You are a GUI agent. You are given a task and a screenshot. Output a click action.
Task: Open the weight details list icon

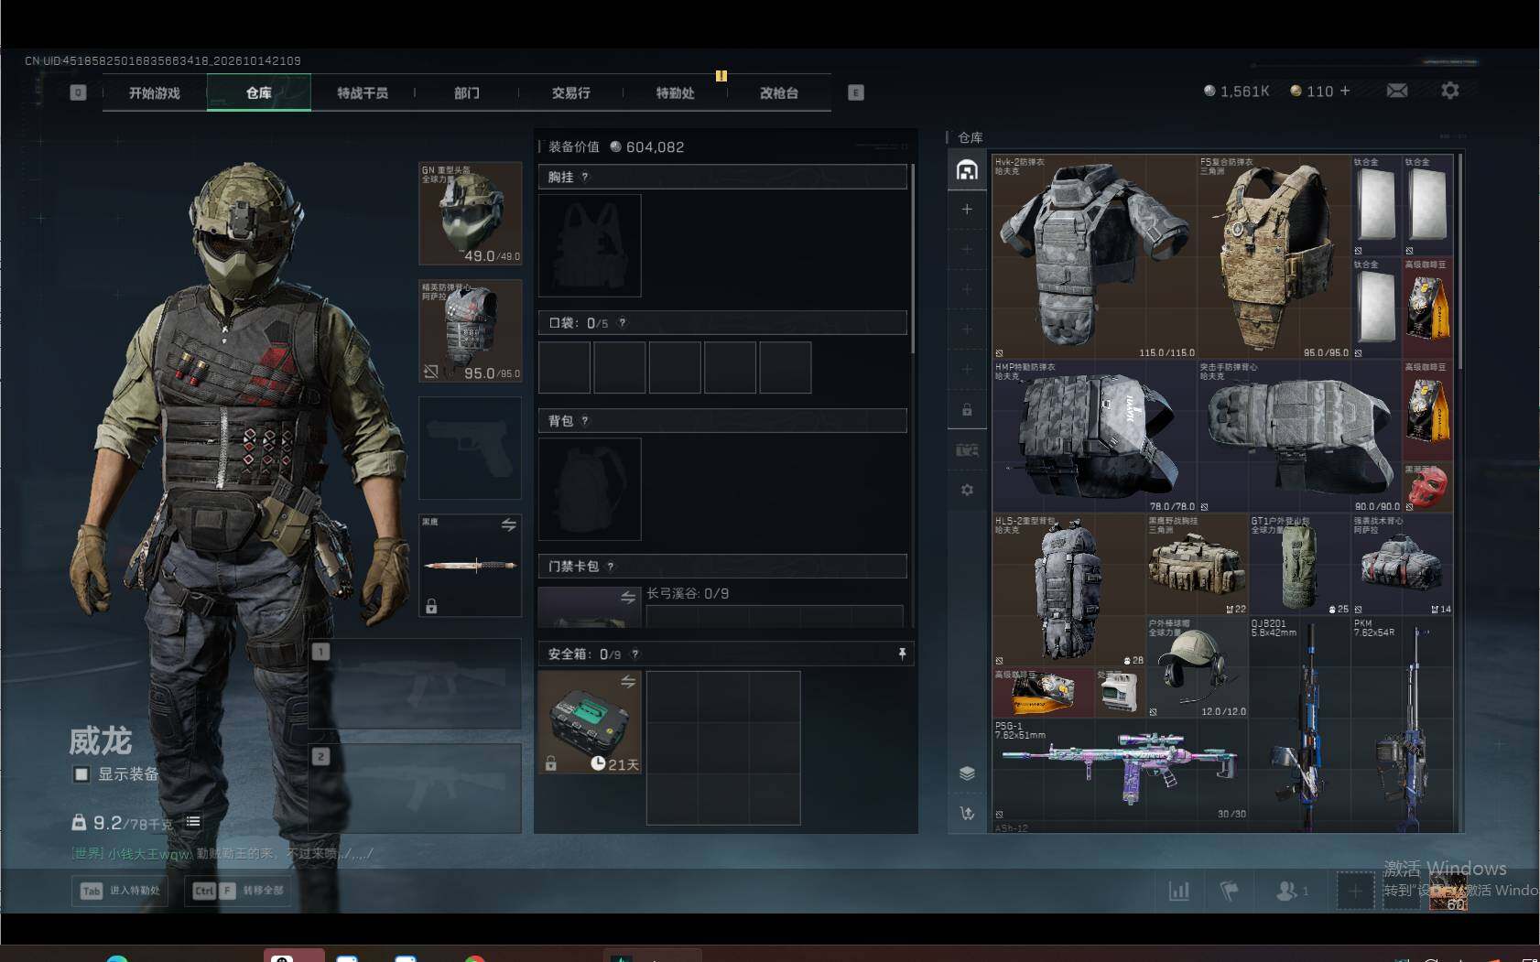(x=193, y=822)
